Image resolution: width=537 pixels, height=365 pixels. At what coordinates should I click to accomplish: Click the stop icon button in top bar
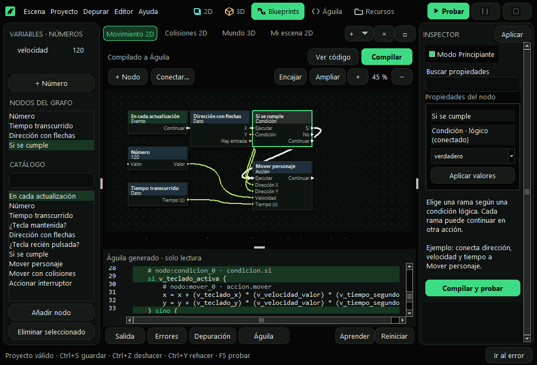(516, 11)
